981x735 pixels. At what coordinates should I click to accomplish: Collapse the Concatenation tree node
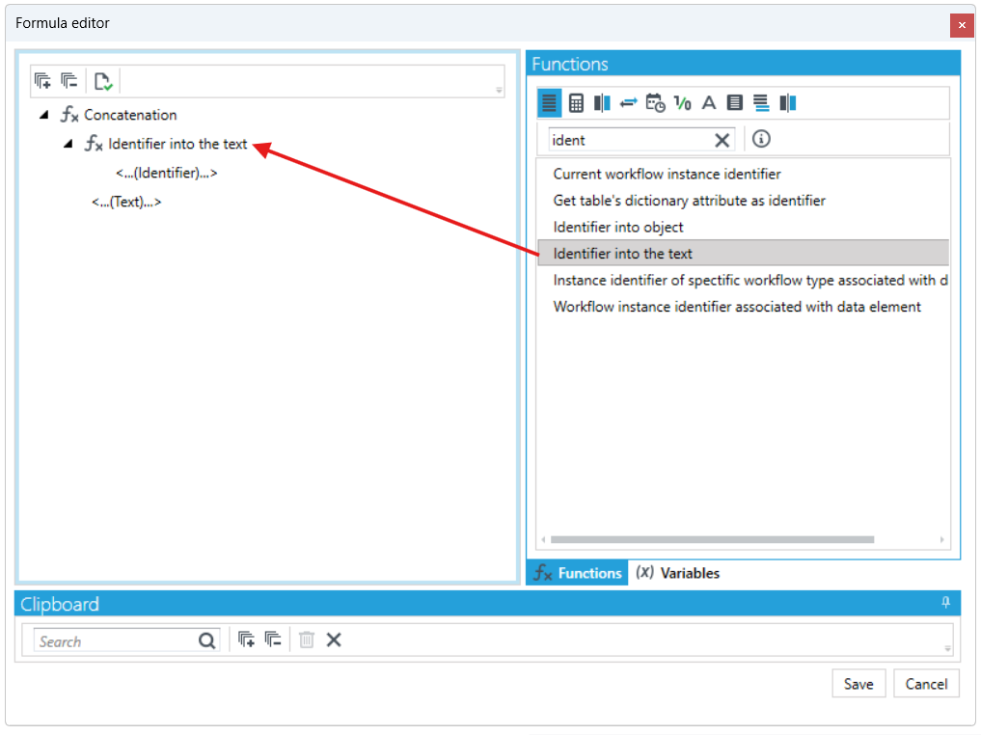[43, 115]
